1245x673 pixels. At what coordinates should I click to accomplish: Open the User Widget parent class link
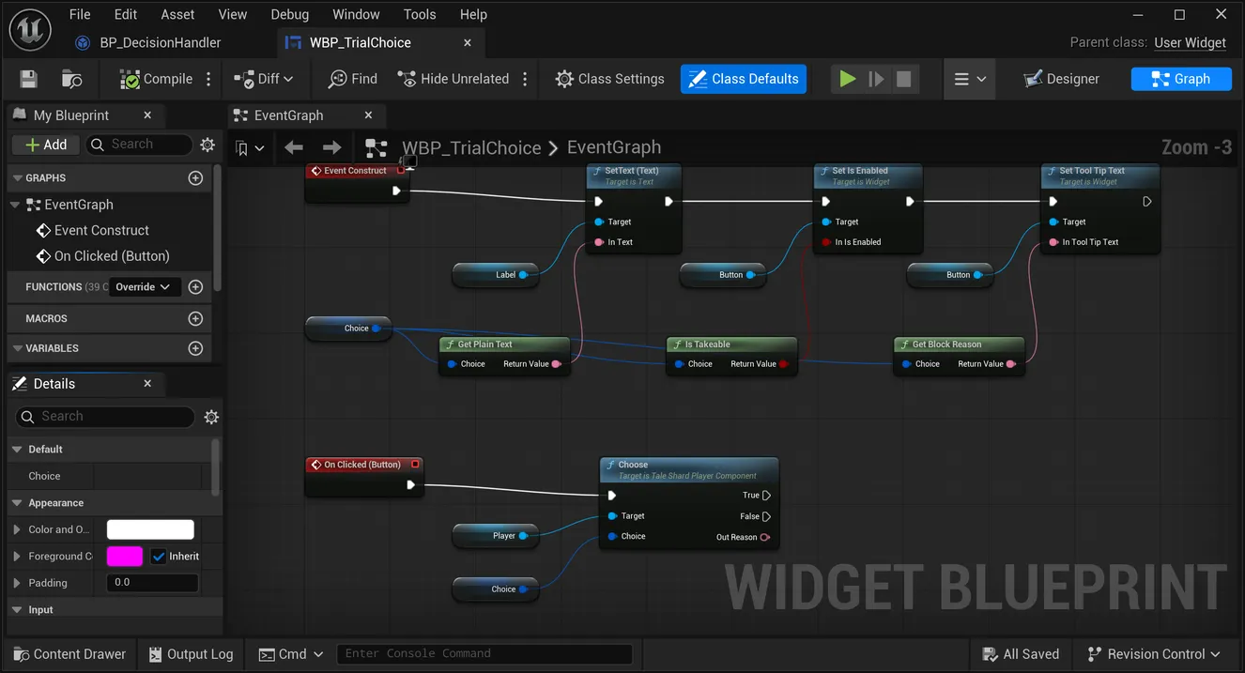1190,42
